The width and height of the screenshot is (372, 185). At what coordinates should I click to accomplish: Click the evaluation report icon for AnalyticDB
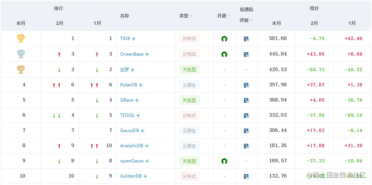tap(247, 146)
